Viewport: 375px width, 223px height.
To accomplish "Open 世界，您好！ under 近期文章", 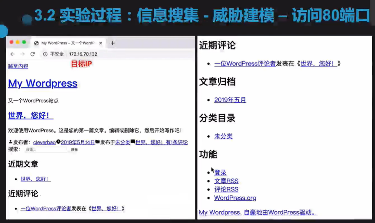I will (36, 179).
